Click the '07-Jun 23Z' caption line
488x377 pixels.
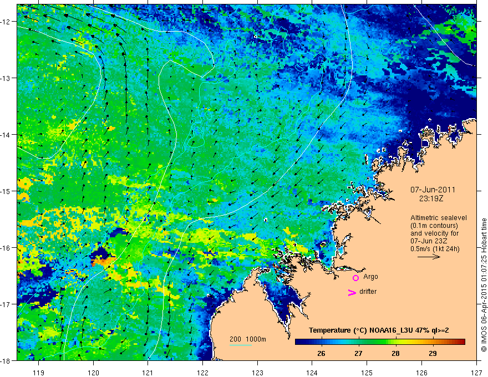429,241
